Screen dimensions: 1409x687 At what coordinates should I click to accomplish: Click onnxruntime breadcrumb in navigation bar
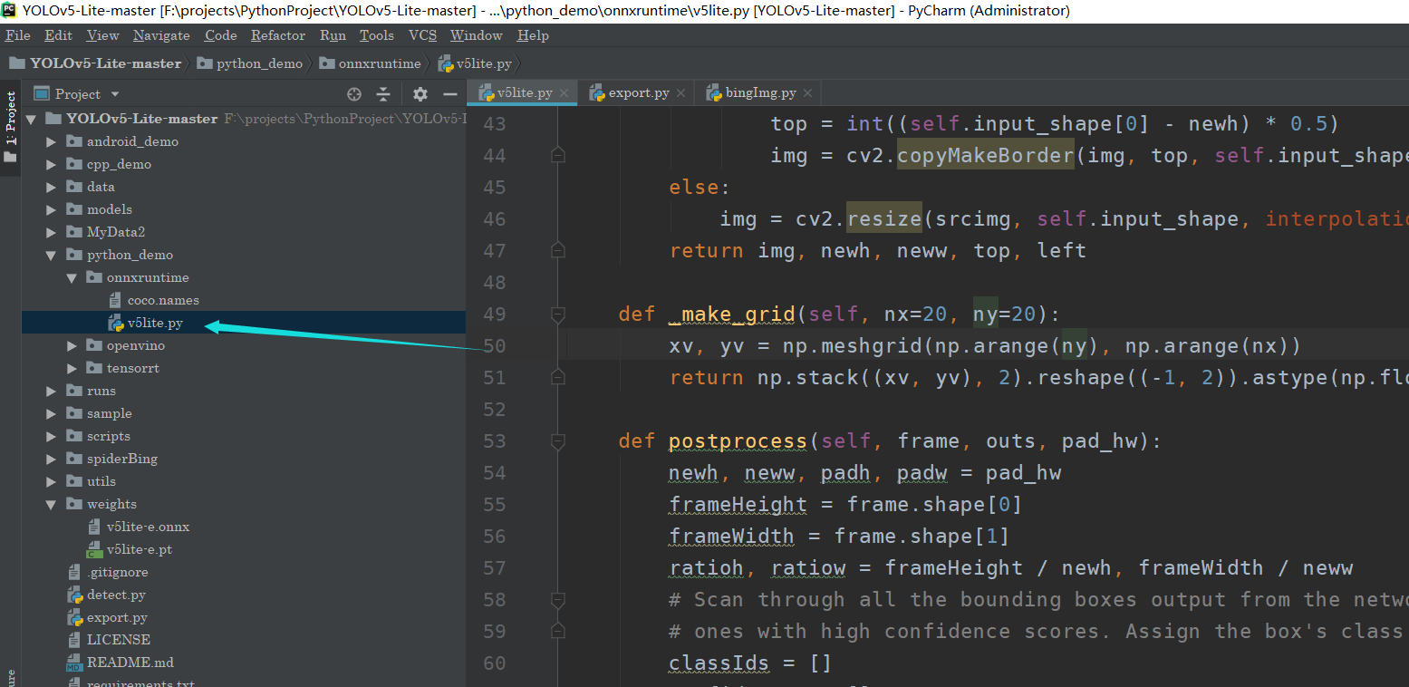coord(370,63)
